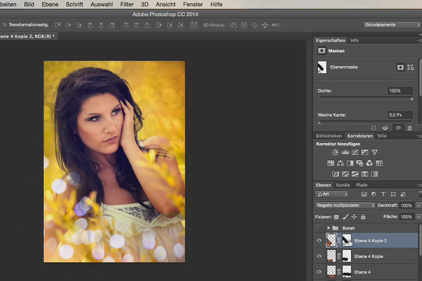Open the Fläche slider arrow
The height and width of the screenshot is (281, 422).
[418, 217]
